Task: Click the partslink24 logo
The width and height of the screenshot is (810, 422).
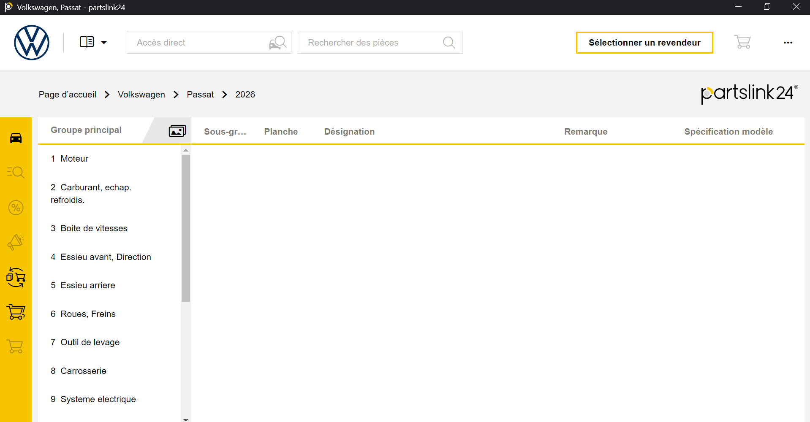Action: [x=750, y=94]
